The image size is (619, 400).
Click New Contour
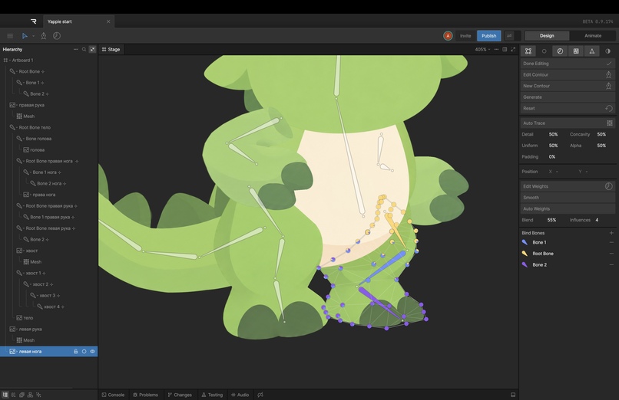(x=568, y=86)
